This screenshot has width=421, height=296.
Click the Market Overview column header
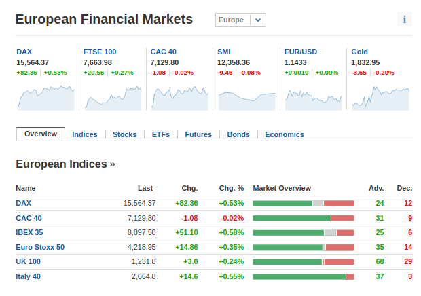coord(282,188)
